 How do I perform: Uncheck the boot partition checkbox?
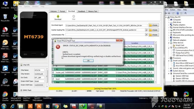tap(53, 79)
